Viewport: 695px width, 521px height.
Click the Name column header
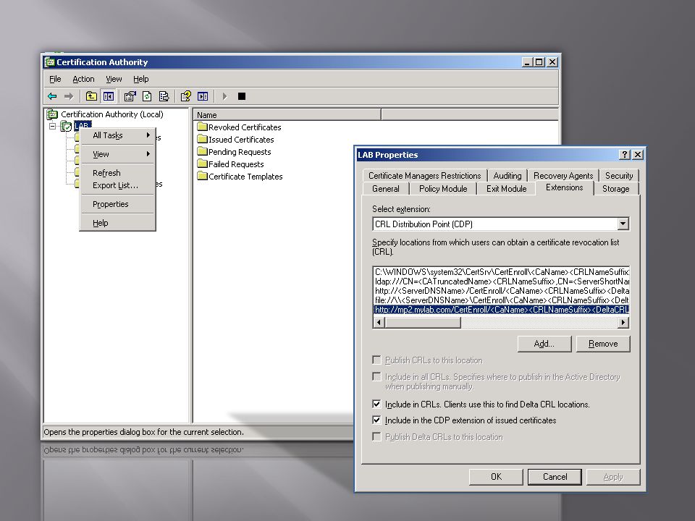coord(287,115)
